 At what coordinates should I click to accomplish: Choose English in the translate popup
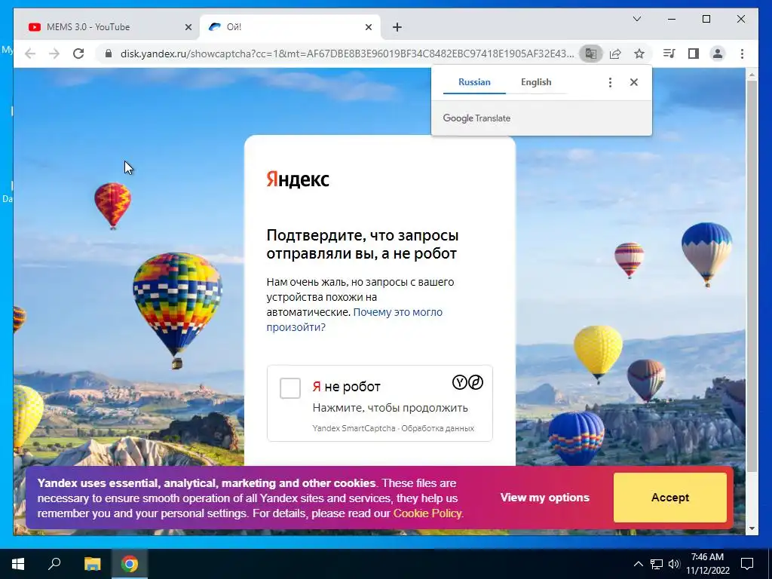click(x=536, y=82)
